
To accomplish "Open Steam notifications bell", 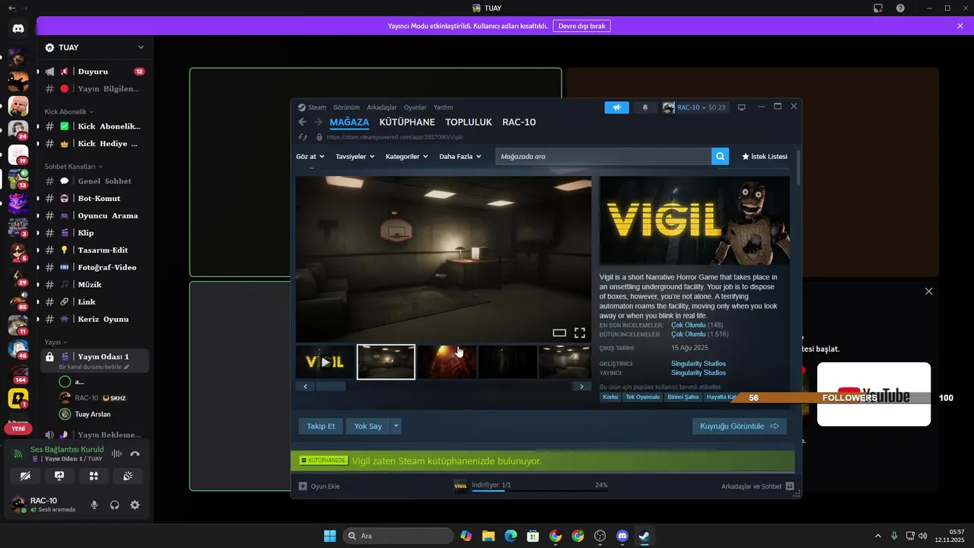I will click(x=645, y=107).
